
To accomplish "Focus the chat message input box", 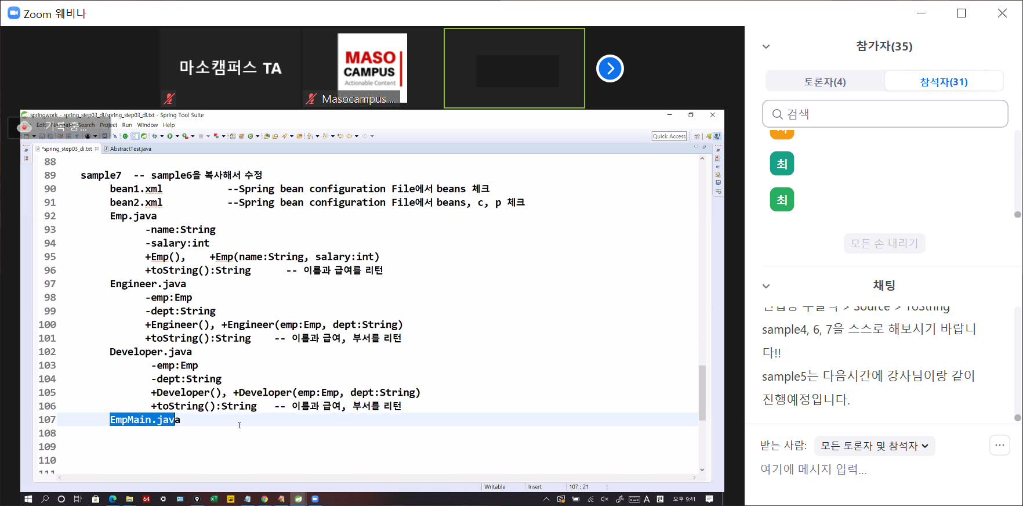I will (870, 469).
